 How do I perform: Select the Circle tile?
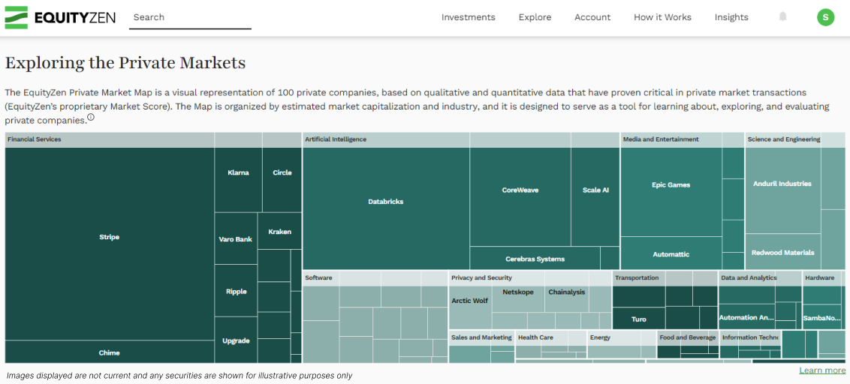pyautogui.click(x=282, y=180)
